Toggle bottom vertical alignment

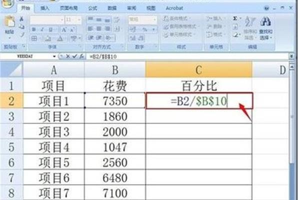pyautogui.click(x=107, y=19)
